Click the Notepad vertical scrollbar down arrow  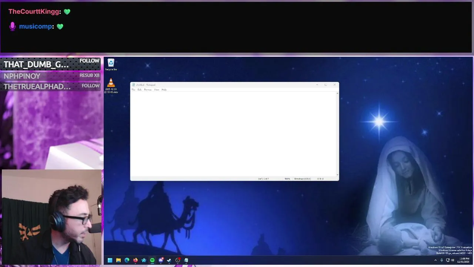(337, 175)
